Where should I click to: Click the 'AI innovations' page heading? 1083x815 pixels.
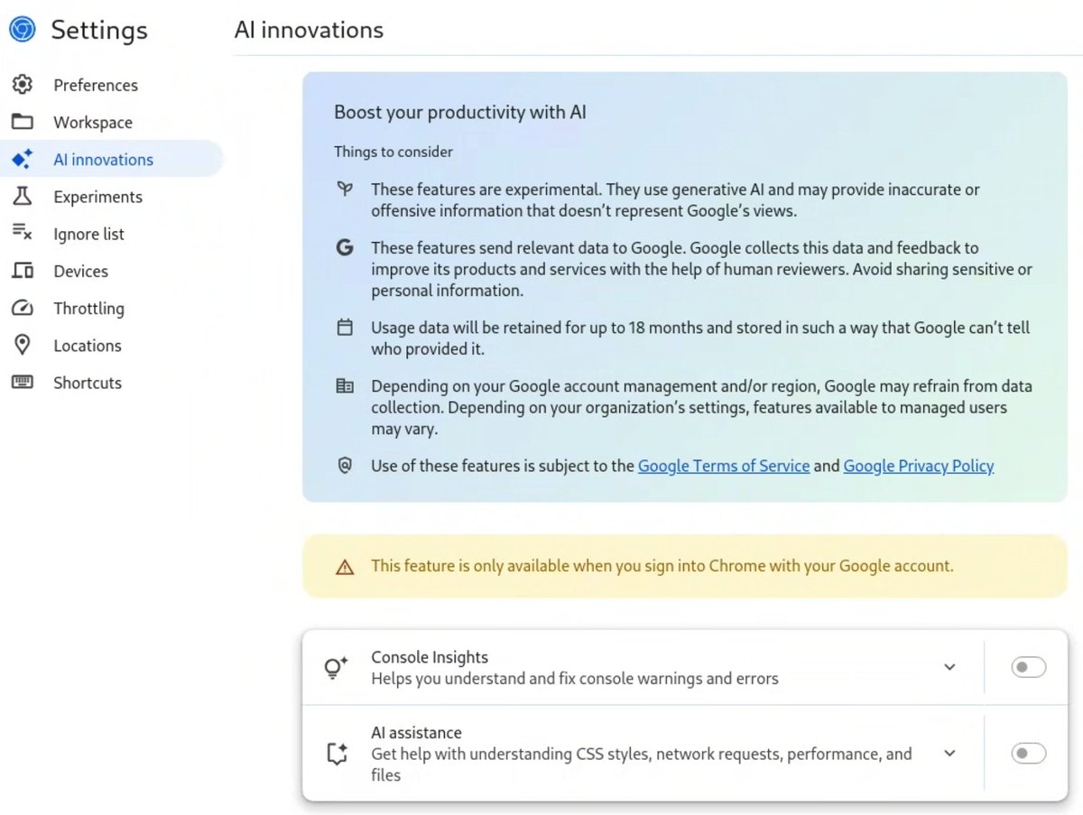309,30
